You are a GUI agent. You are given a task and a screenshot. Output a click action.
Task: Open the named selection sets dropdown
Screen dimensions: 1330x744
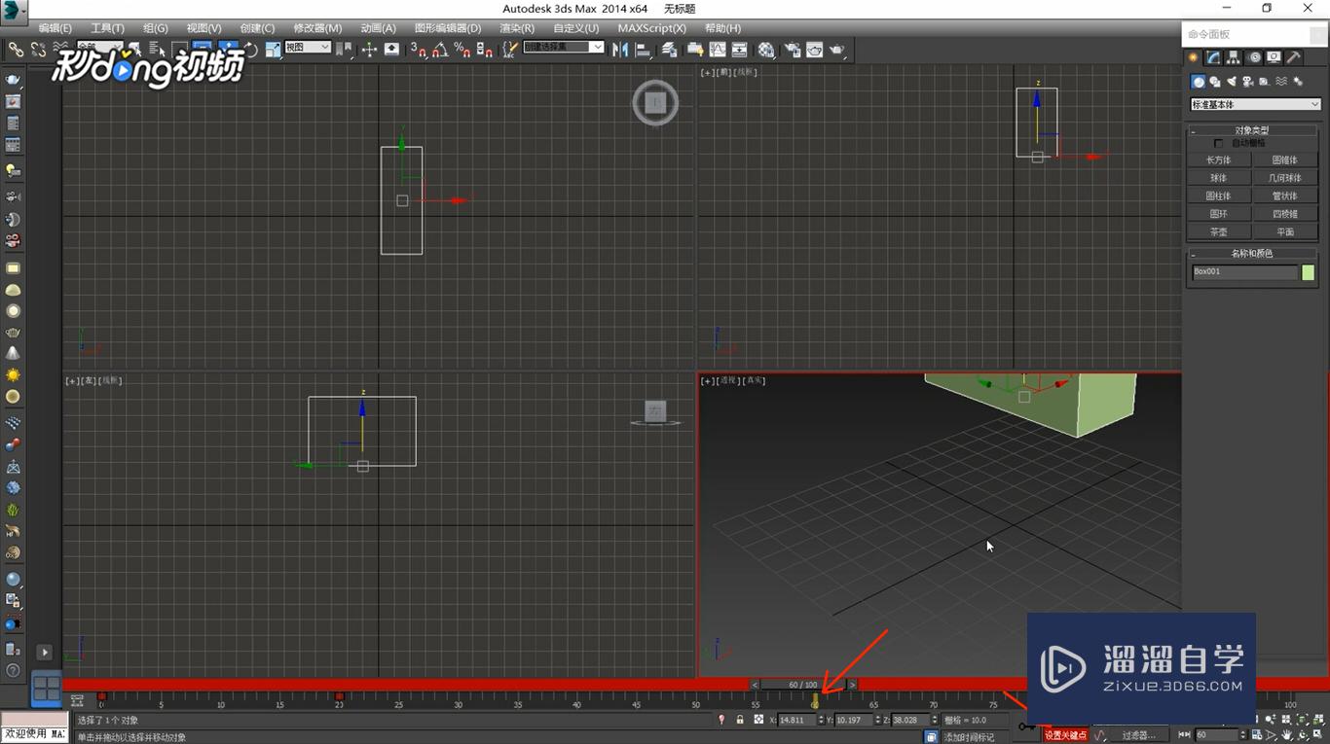(564, 47)
